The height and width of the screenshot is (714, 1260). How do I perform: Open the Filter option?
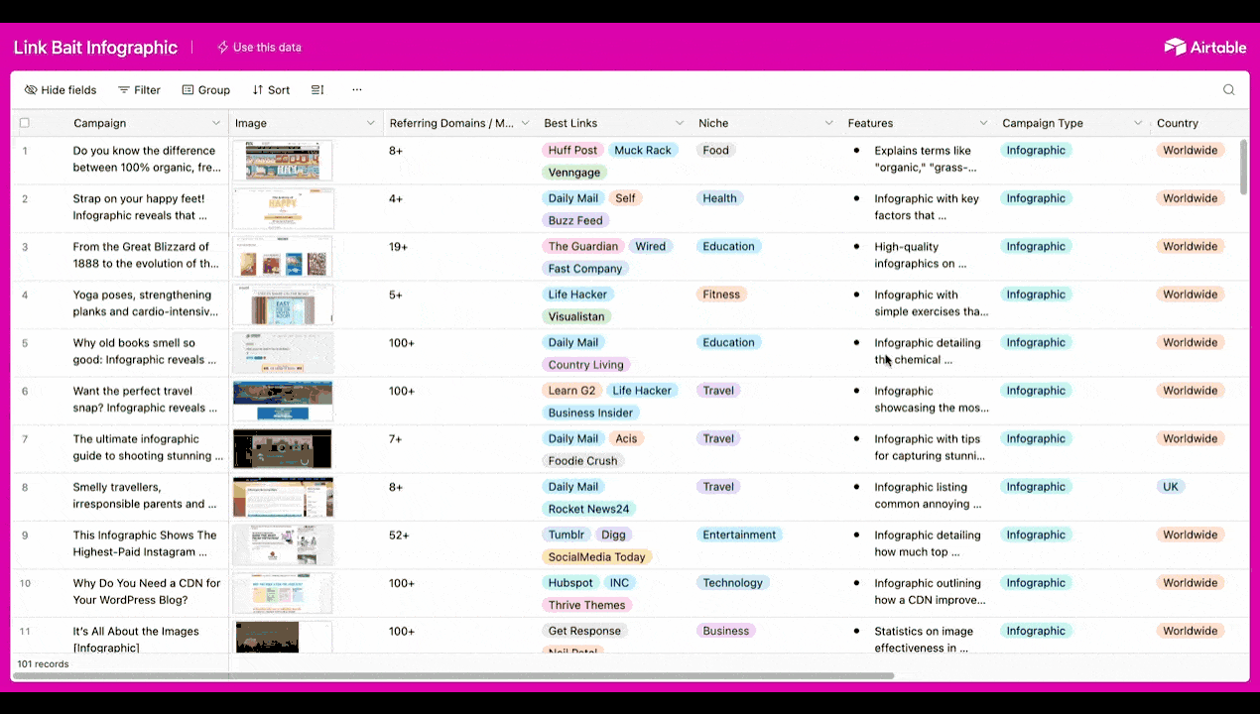point(139,89)
